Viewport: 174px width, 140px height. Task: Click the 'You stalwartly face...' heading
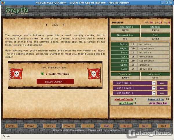(55, 68)
